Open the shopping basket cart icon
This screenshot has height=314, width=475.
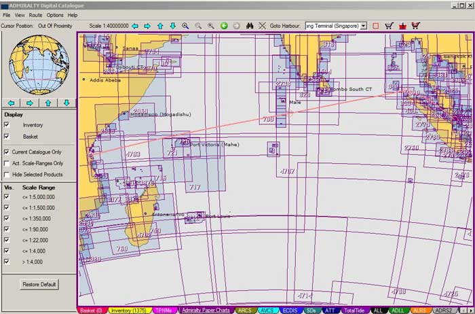(x=389, y=26)
